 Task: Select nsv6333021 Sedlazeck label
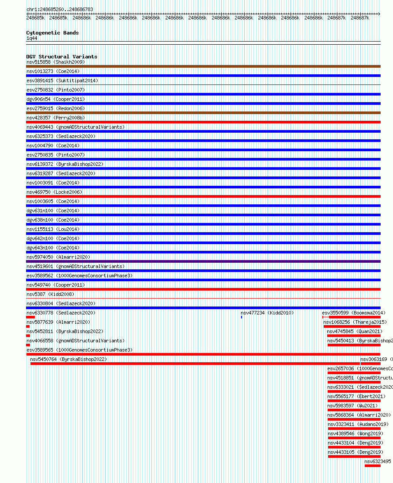point(360,387)
